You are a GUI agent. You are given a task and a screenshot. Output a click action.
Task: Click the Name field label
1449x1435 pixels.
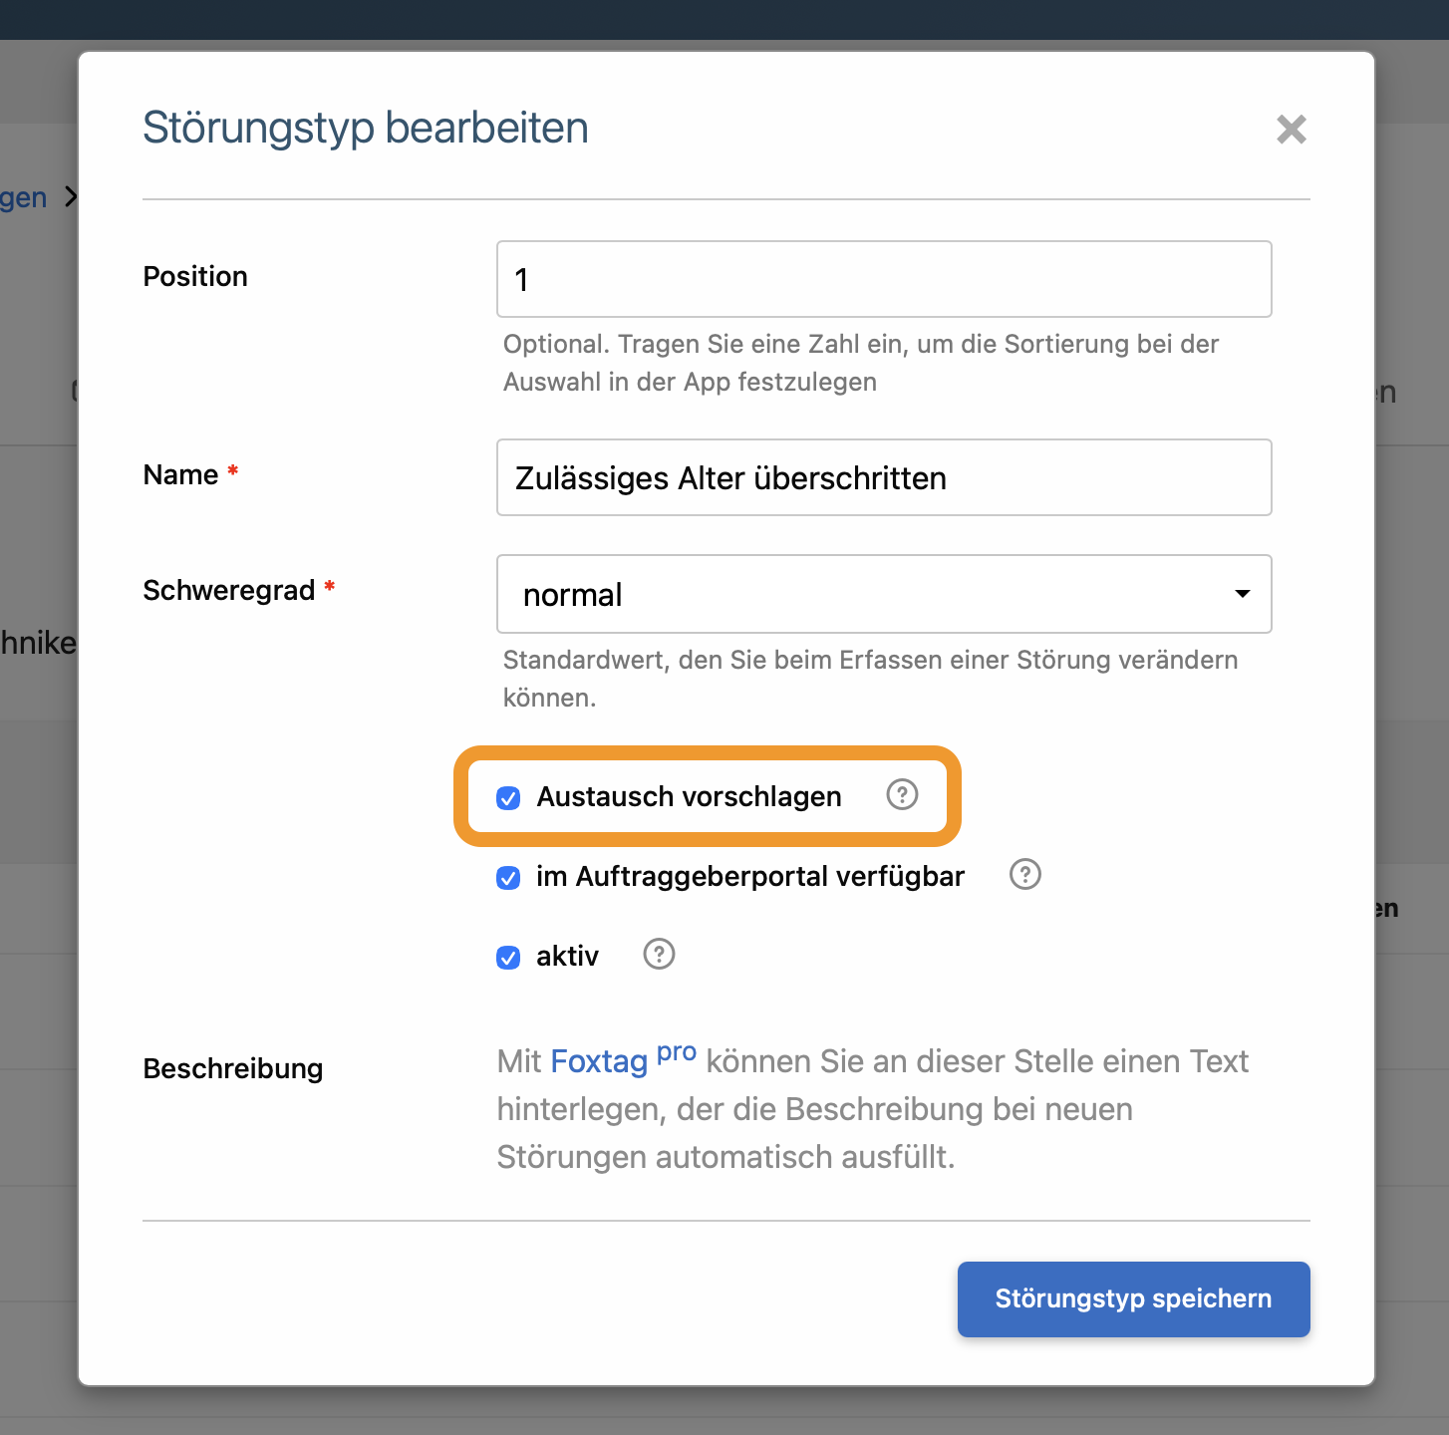point(180,475)
